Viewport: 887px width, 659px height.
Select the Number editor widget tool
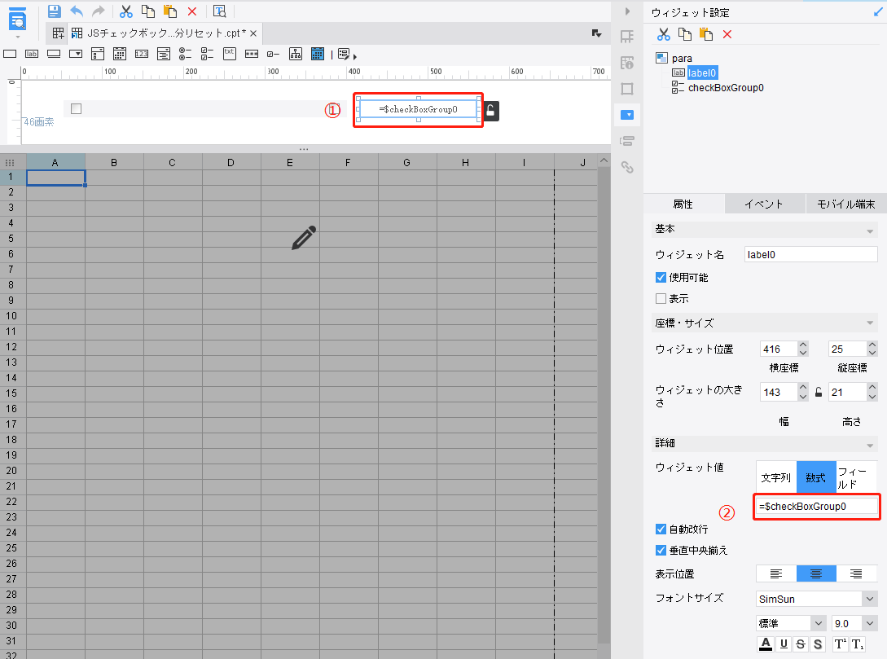143,54
